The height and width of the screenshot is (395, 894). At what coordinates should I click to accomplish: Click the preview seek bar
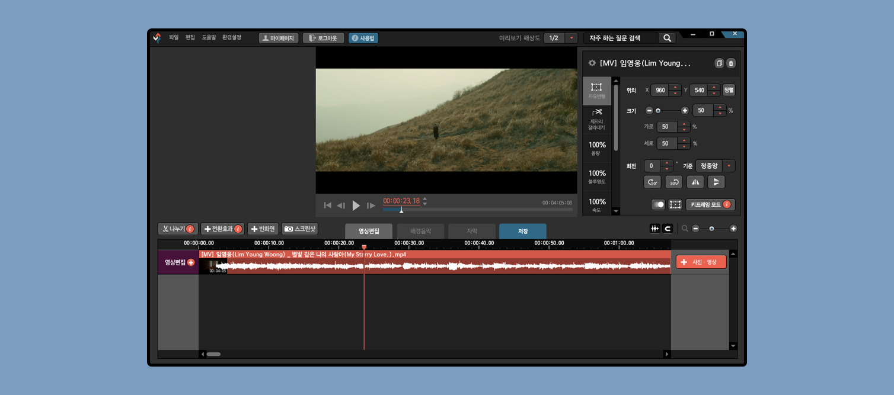(x=478, y=210)
